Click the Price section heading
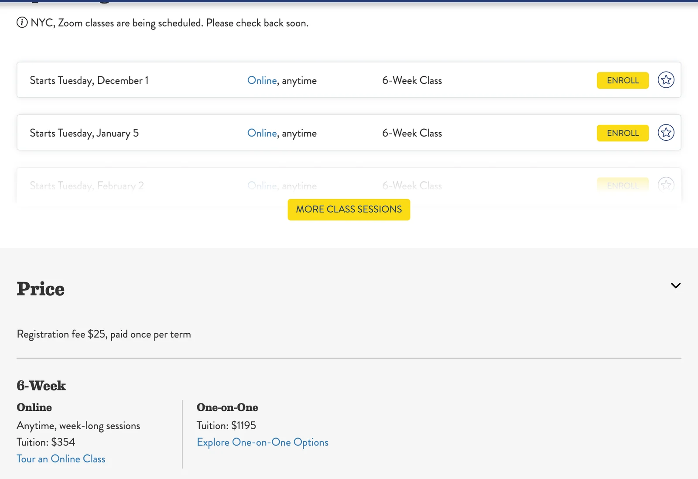This screenshot has width=698, height=479. point(41,289)
